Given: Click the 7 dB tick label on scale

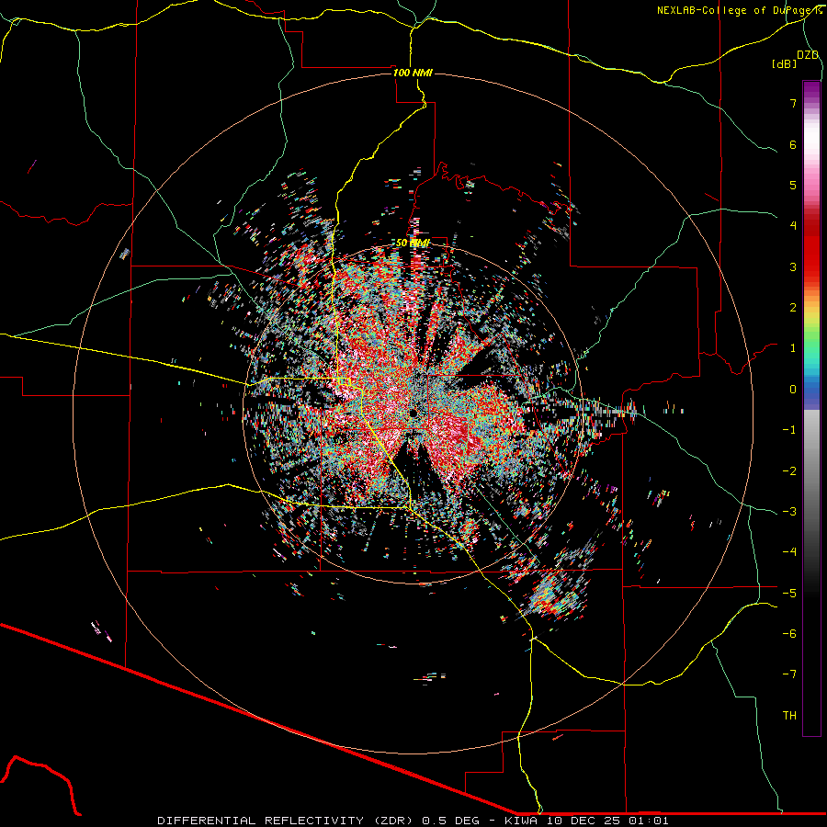Looking at the screenshot, I should [x=793, y=103].
